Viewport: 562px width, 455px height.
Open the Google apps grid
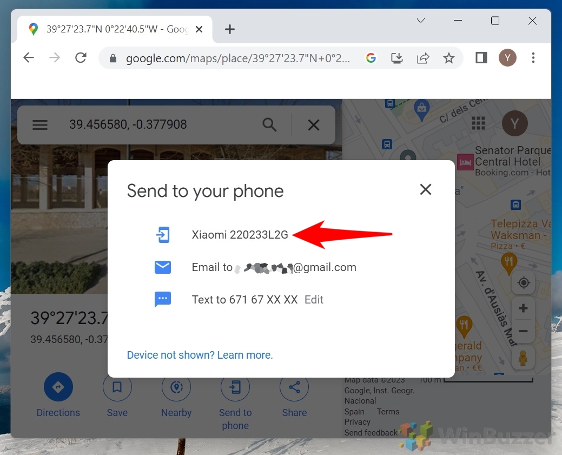tap(478, 123)
